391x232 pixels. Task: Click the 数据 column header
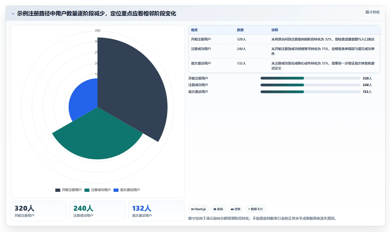click(240, 30)
